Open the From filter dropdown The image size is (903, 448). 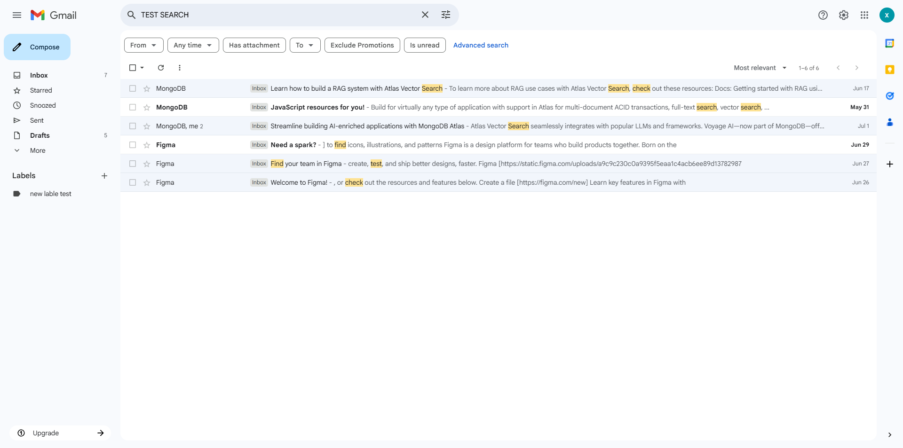coord(143,45)
